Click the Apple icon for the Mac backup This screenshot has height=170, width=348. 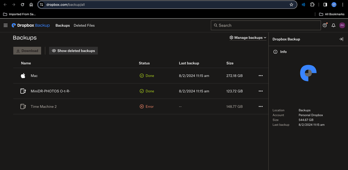point(23,76)
